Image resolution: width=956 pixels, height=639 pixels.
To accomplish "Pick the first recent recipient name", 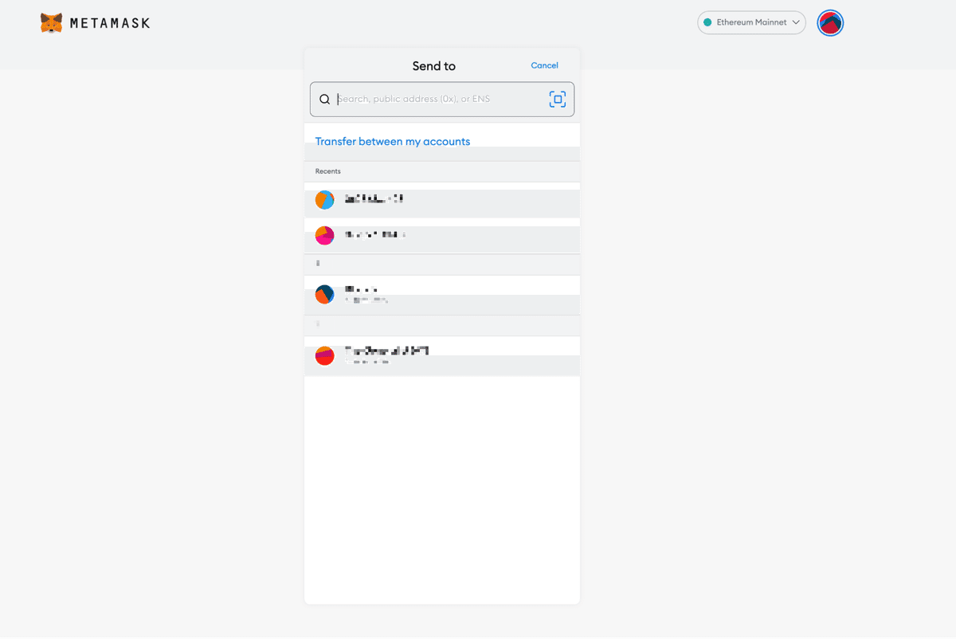I will (374, 199).
